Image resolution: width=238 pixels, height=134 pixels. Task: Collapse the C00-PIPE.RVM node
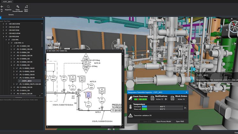click(3, 36)
